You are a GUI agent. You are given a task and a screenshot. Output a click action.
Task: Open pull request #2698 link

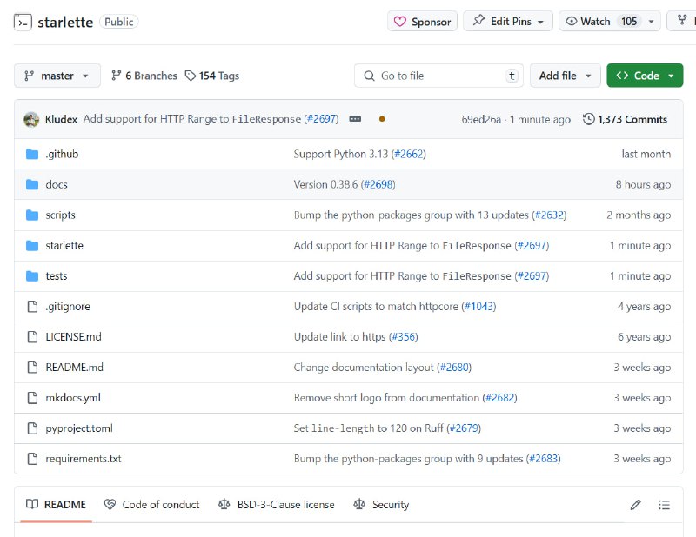click(x=378, y=184)
